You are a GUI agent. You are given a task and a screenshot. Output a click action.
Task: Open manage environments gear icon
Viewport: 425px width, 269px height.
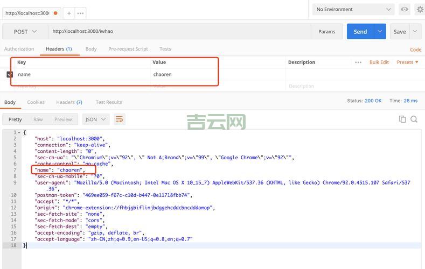[420, 9]
